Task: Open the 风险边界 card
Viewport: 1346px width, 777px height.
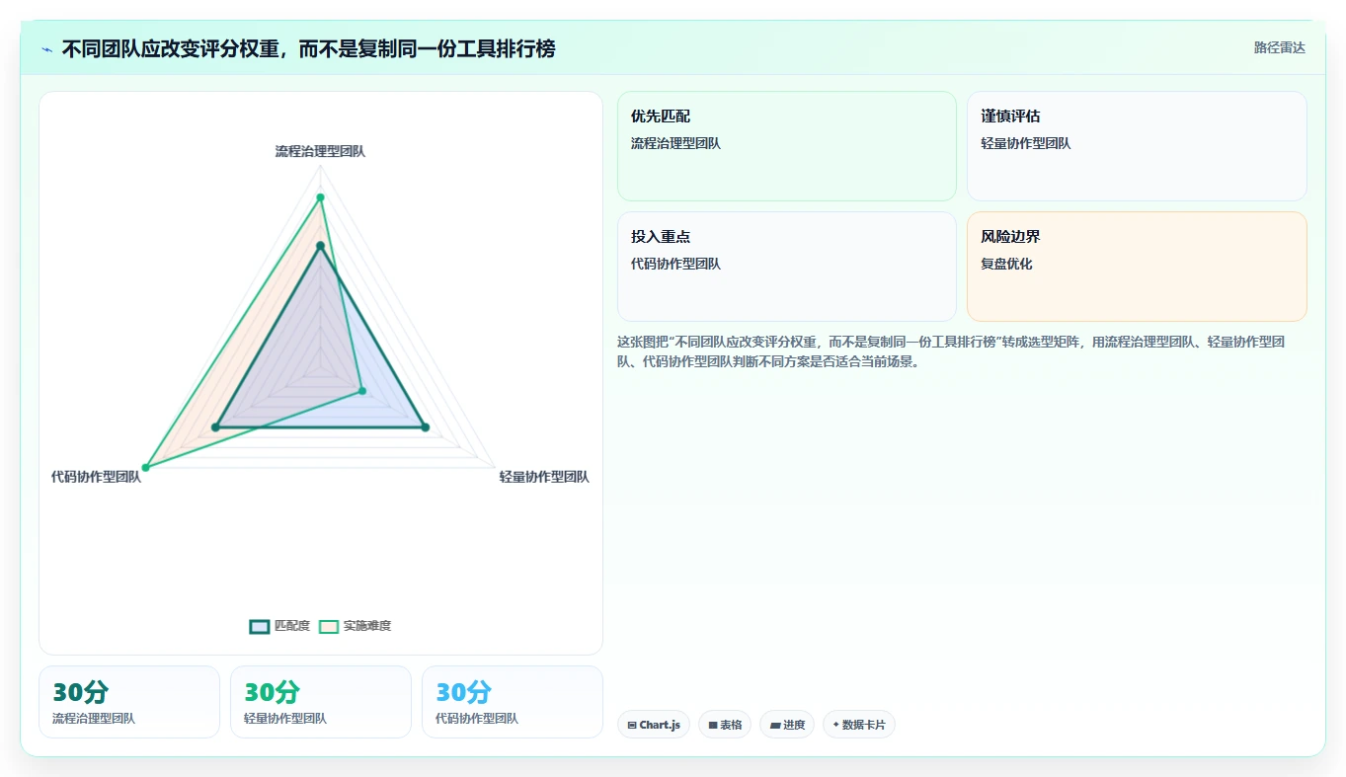Action: pyautogui.click(x=1137, y=267)
